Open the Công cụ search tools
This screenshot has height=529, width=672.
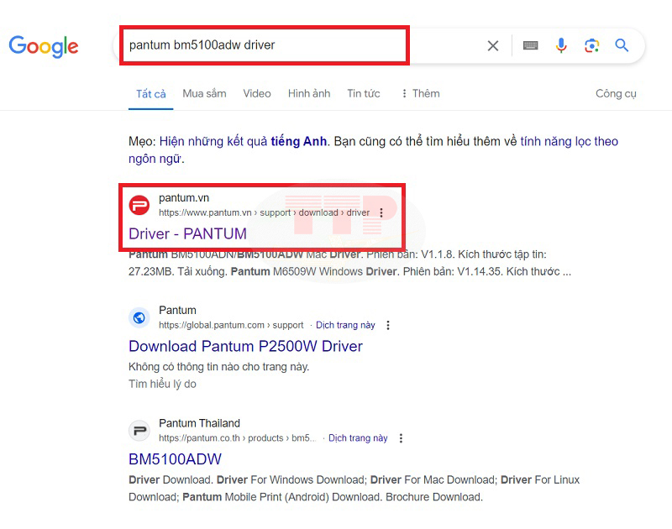point(616,93)
